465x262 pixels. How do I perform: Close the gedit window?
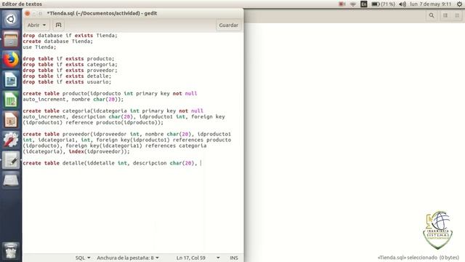click(x=28, y=13)
